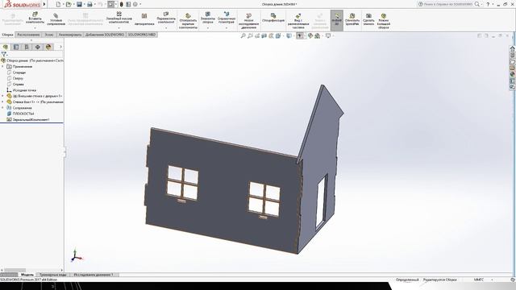This screenshot has height=290, width=516.
Task: Open FeatureManager design tree tab
Action: (6, 47)
